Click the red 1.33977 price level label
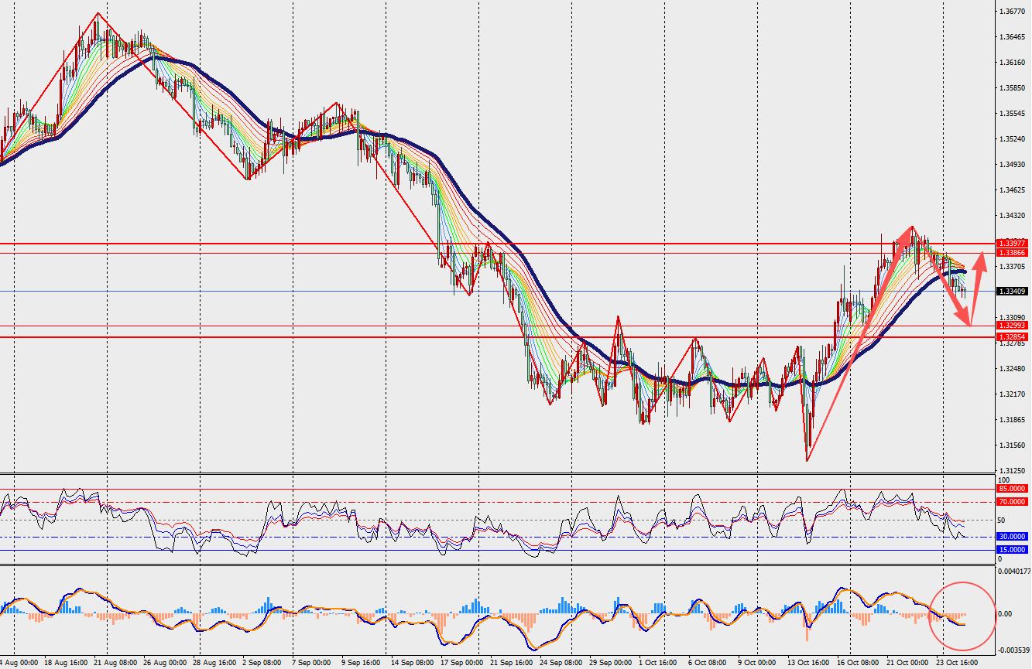 [1013, 244]
